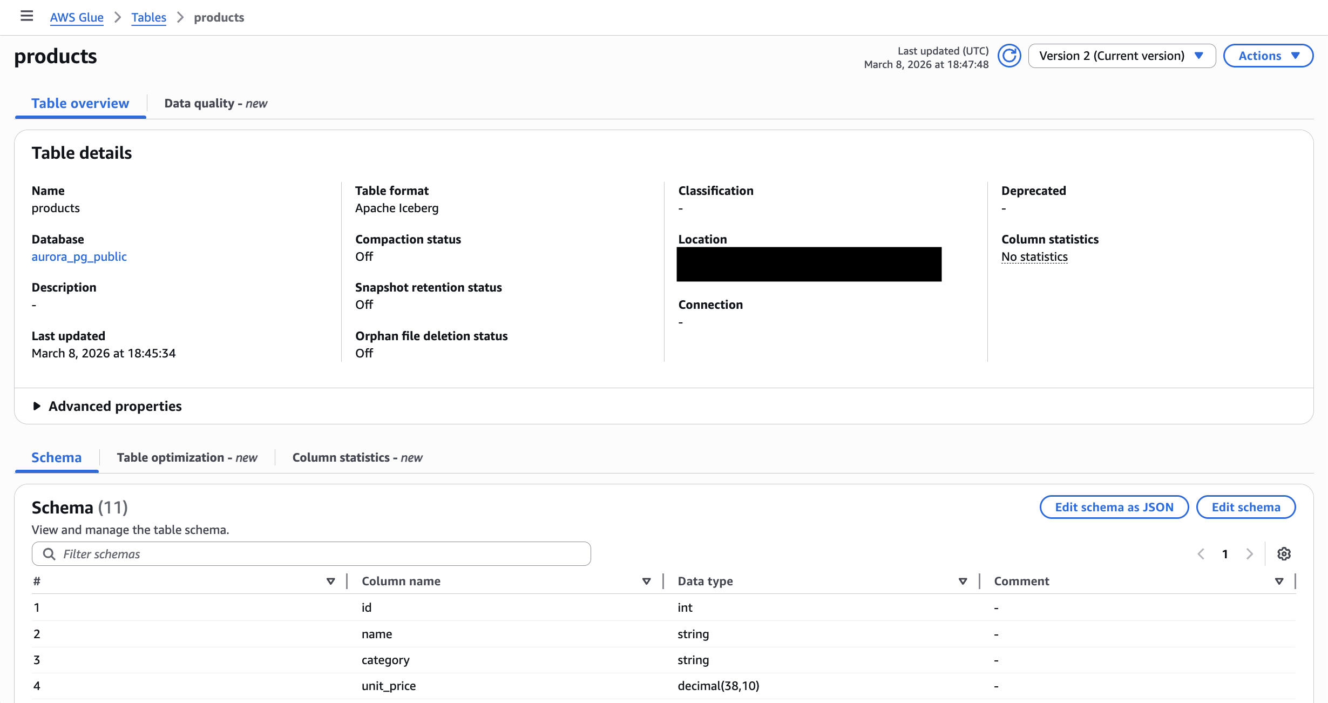This screenshot has height=703, width=1328.
Task: Sort by Column name arrow
Action: [x=646, y=582]
